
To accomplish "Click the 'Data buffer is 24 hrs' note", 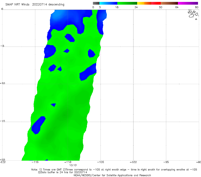I will 62,172.
